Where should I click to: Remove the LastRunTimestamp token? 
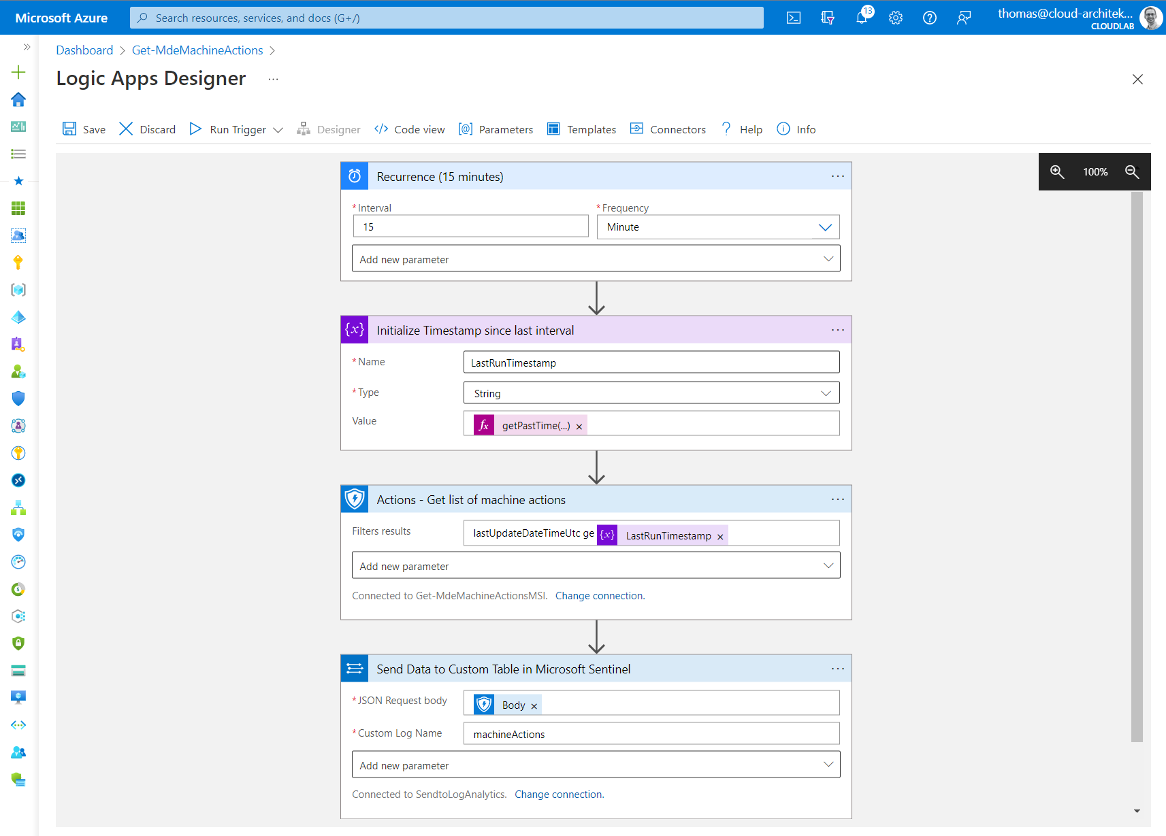[x=720, y=537]
